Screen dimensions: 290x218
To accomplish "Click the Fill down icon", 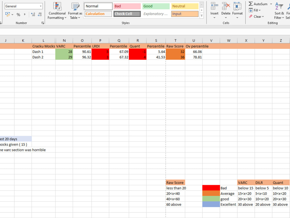I will (251, 10).
